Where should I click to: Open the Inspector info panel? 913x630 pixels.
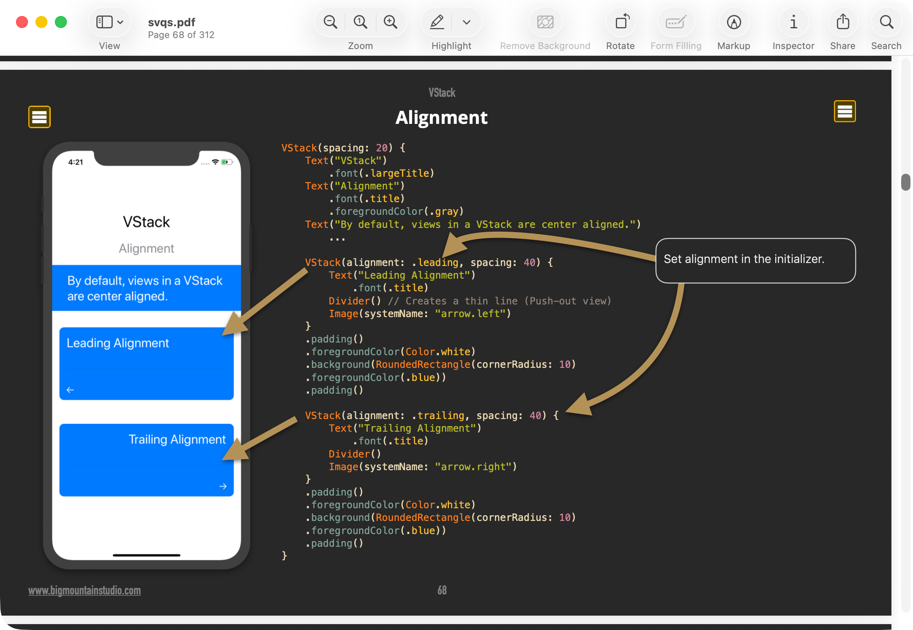(x=793, y=22)
